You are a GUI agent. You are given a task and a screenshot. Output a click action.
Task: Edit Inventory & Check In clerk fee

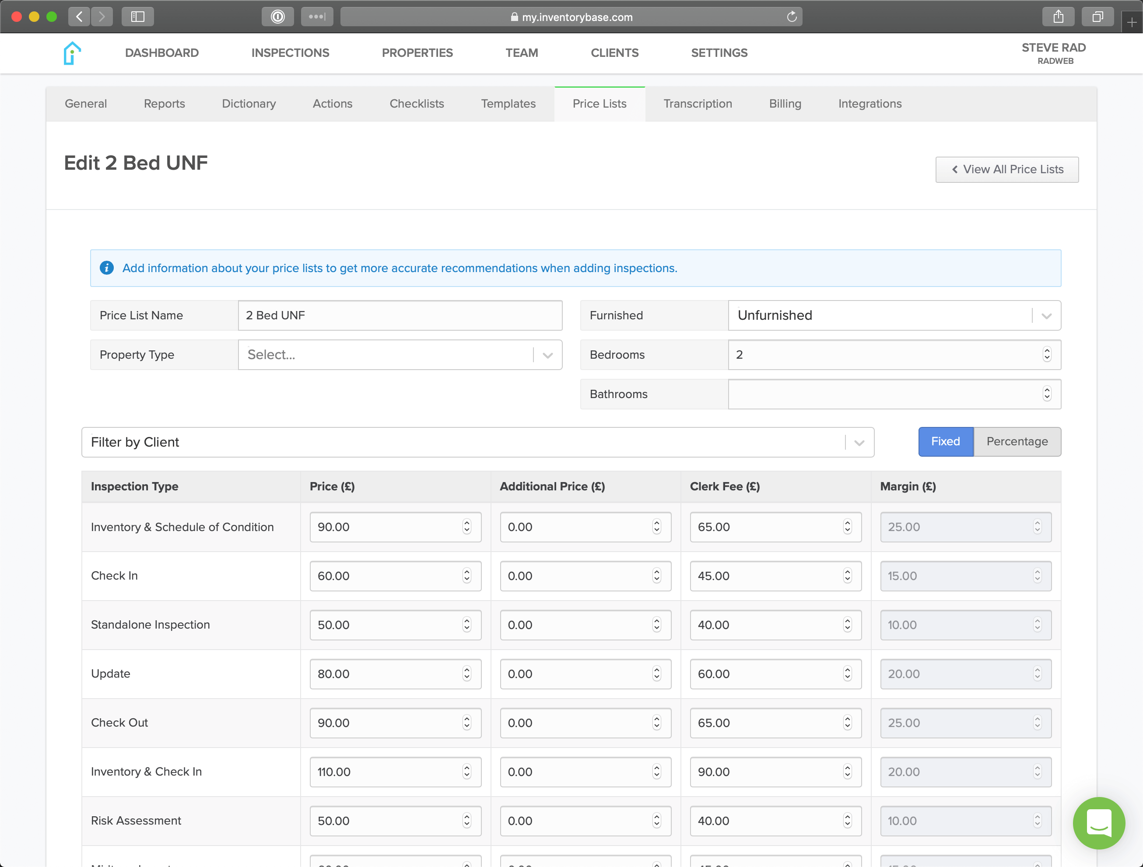point(775,771)
